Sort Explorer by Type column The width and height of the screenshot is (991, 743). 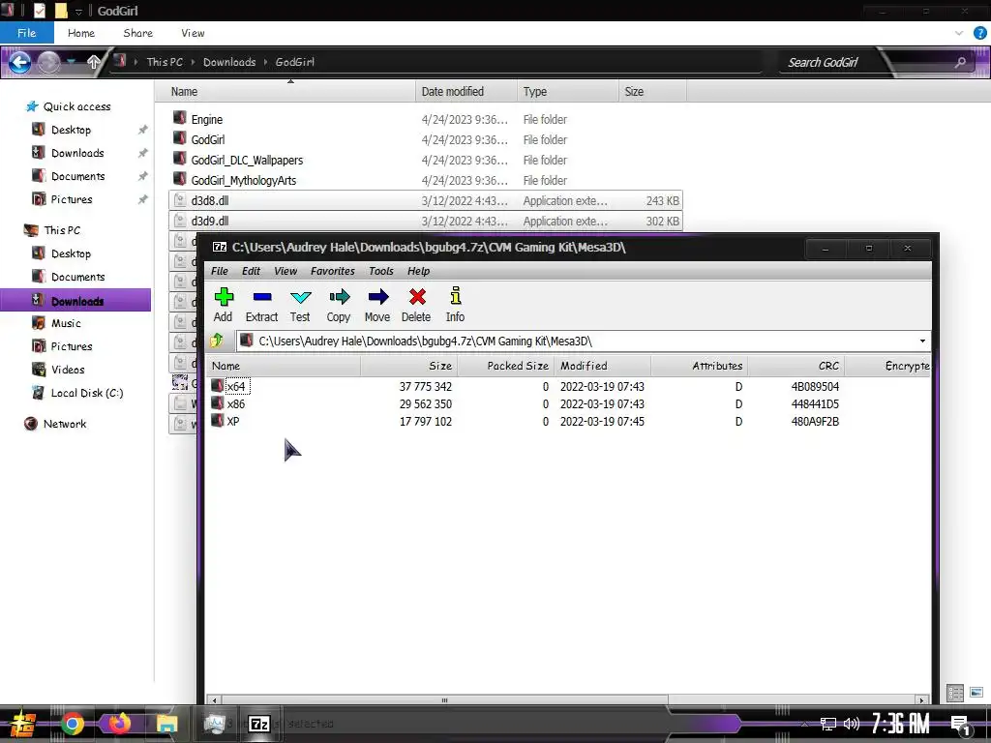[x=567, y=92]
